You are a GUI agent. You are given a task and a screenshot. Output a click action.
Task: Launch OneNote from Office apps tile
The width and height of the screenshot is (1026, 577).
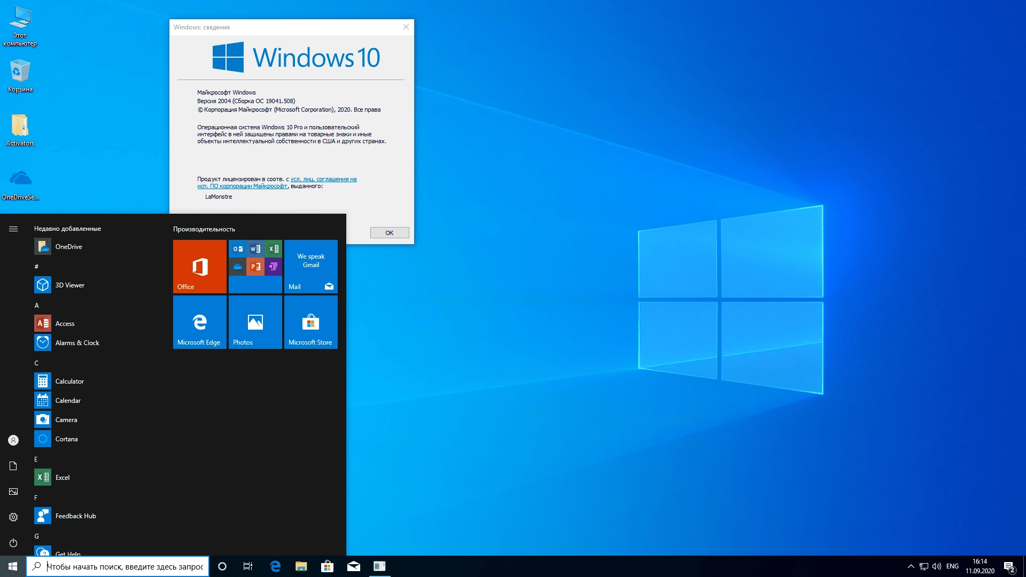(273, 267)
